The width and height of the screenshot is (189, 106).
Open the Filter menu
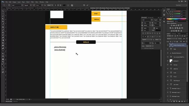[32, 2]
